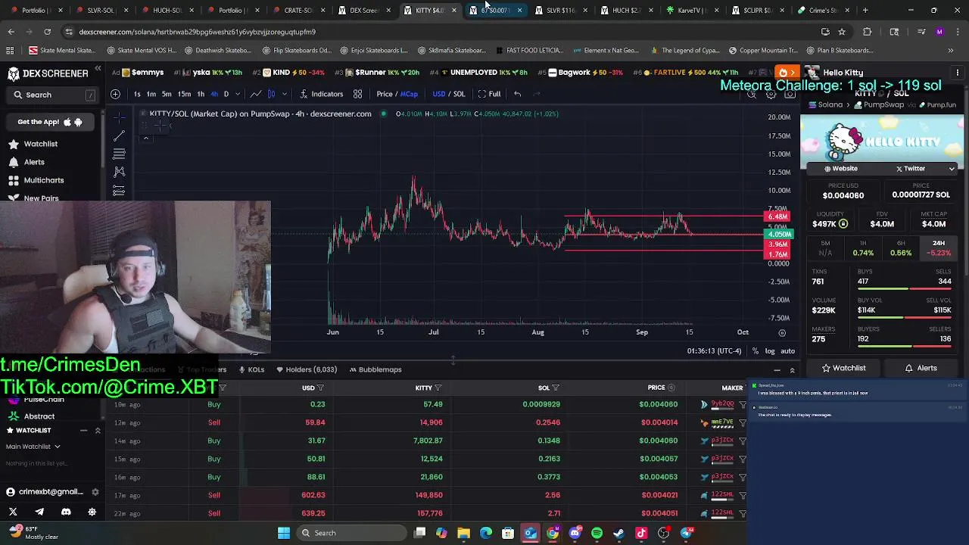This screenshot has width=969, height=545.
Task: Switch to the 1H stats tab
Action: (x=863, y=248)
